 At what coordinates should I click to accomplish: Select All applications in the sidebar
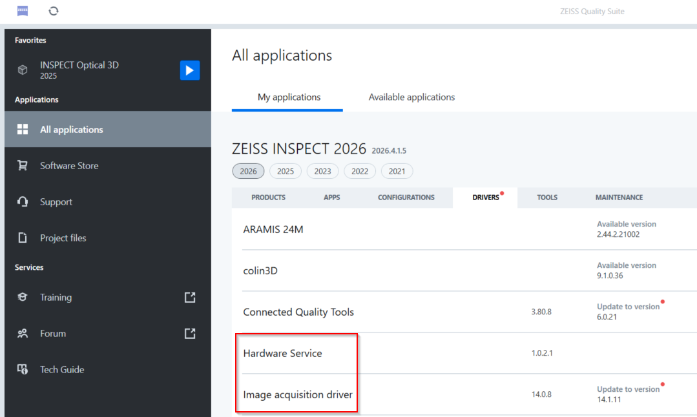108,129
